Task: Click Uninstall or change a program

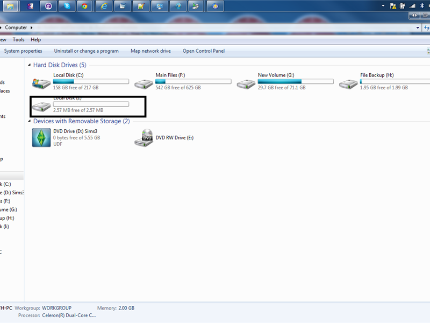Action: point(86,51)
